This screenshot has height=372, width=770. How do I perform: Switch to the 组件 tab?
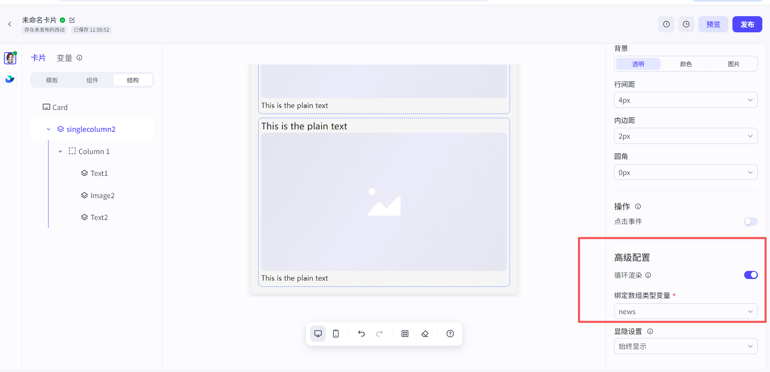point(92,80)
